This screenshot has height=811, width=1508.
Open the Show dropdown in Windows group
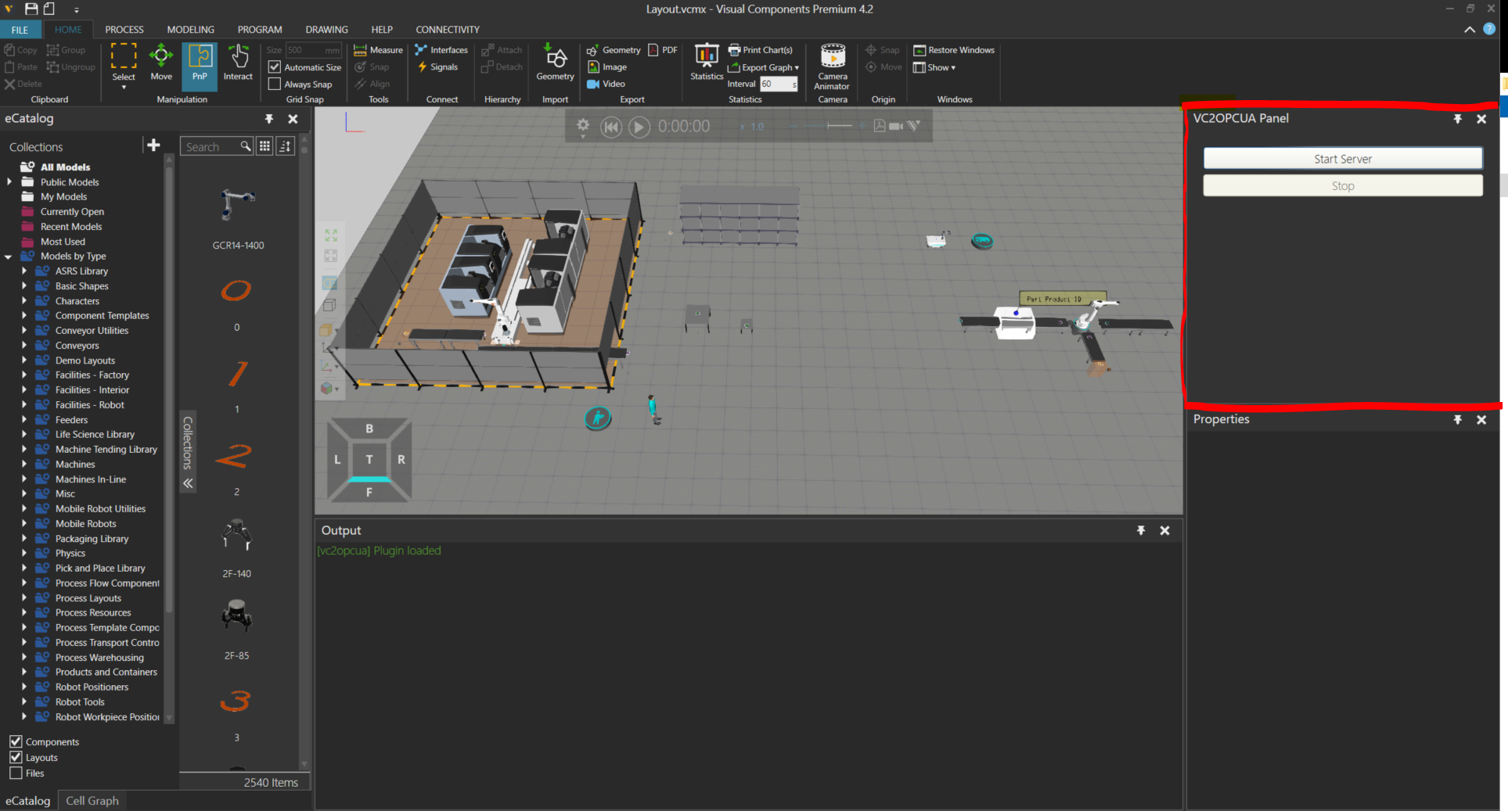pos(935,67)
